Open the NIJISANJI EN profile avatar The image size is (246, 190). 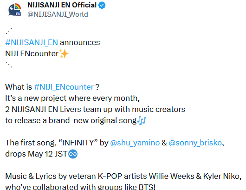click(14, 10)
